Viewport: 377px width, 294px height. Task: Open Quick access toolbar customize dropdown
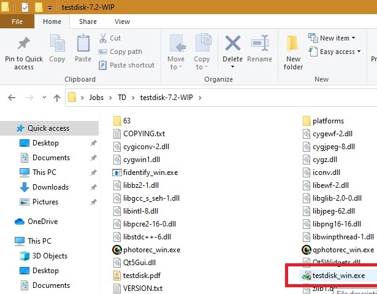tap(50, 8)
